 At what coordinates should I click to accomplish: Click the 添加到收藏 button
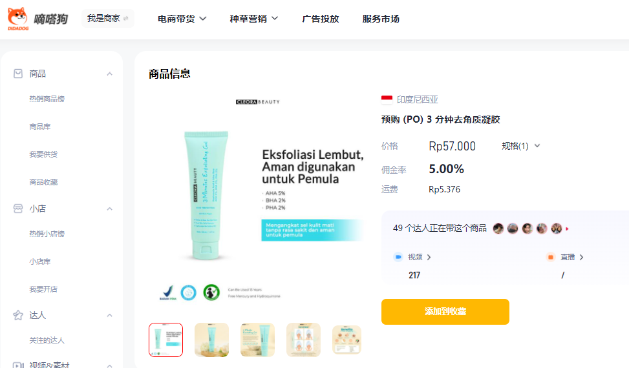click(445, 312)
